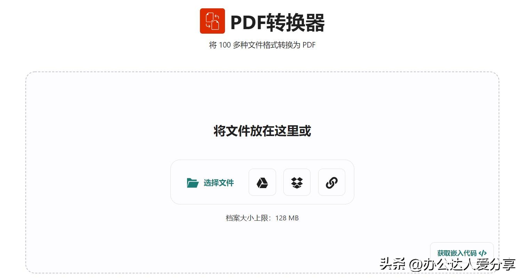The image size is (524, 279).
Task: Select the chain link URL upload icon
Action: pyautogui.click(x=332, y=182)
